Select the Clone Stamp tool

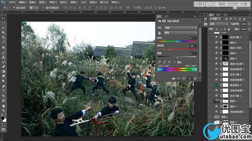3,57
